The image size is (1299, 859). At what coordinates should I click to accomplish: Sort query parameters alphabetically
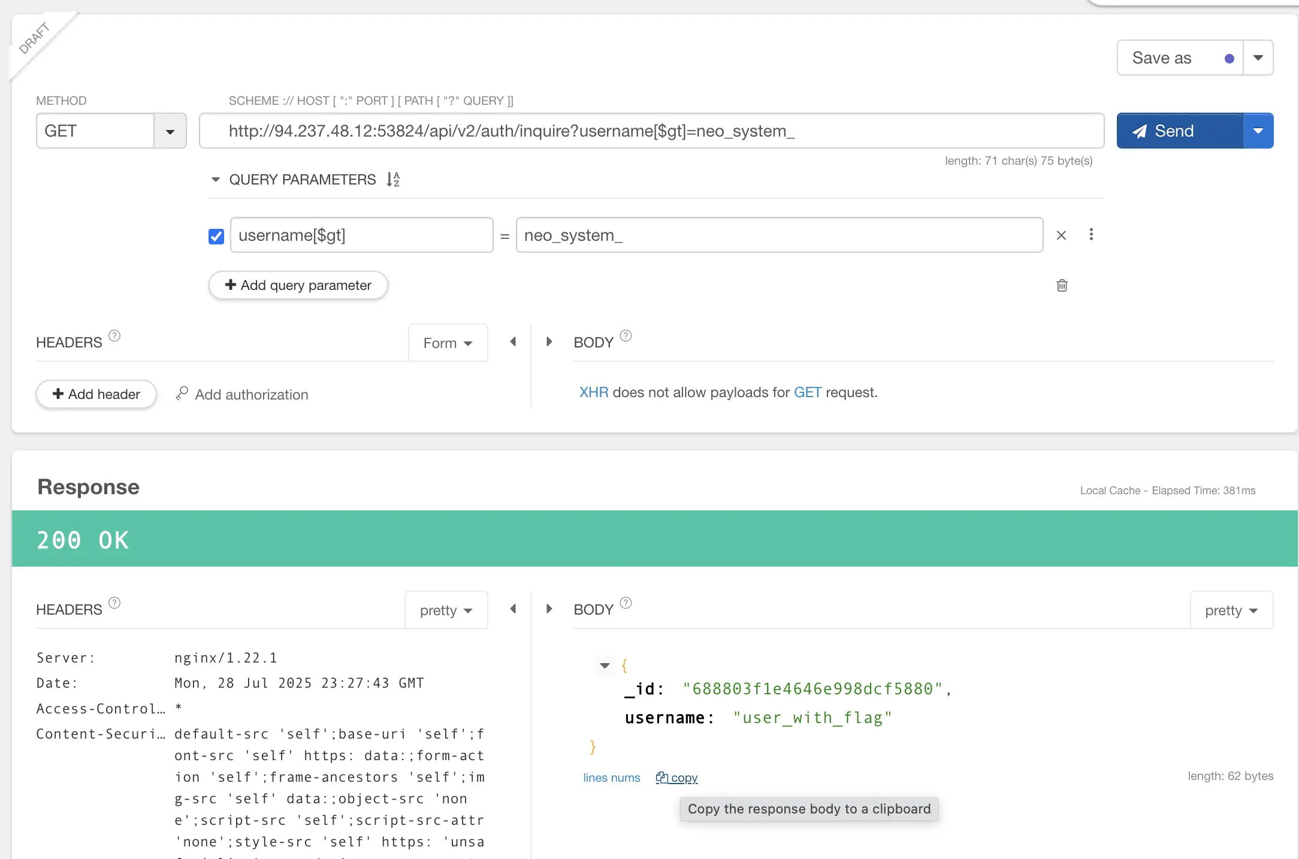[x=393, y=179]
